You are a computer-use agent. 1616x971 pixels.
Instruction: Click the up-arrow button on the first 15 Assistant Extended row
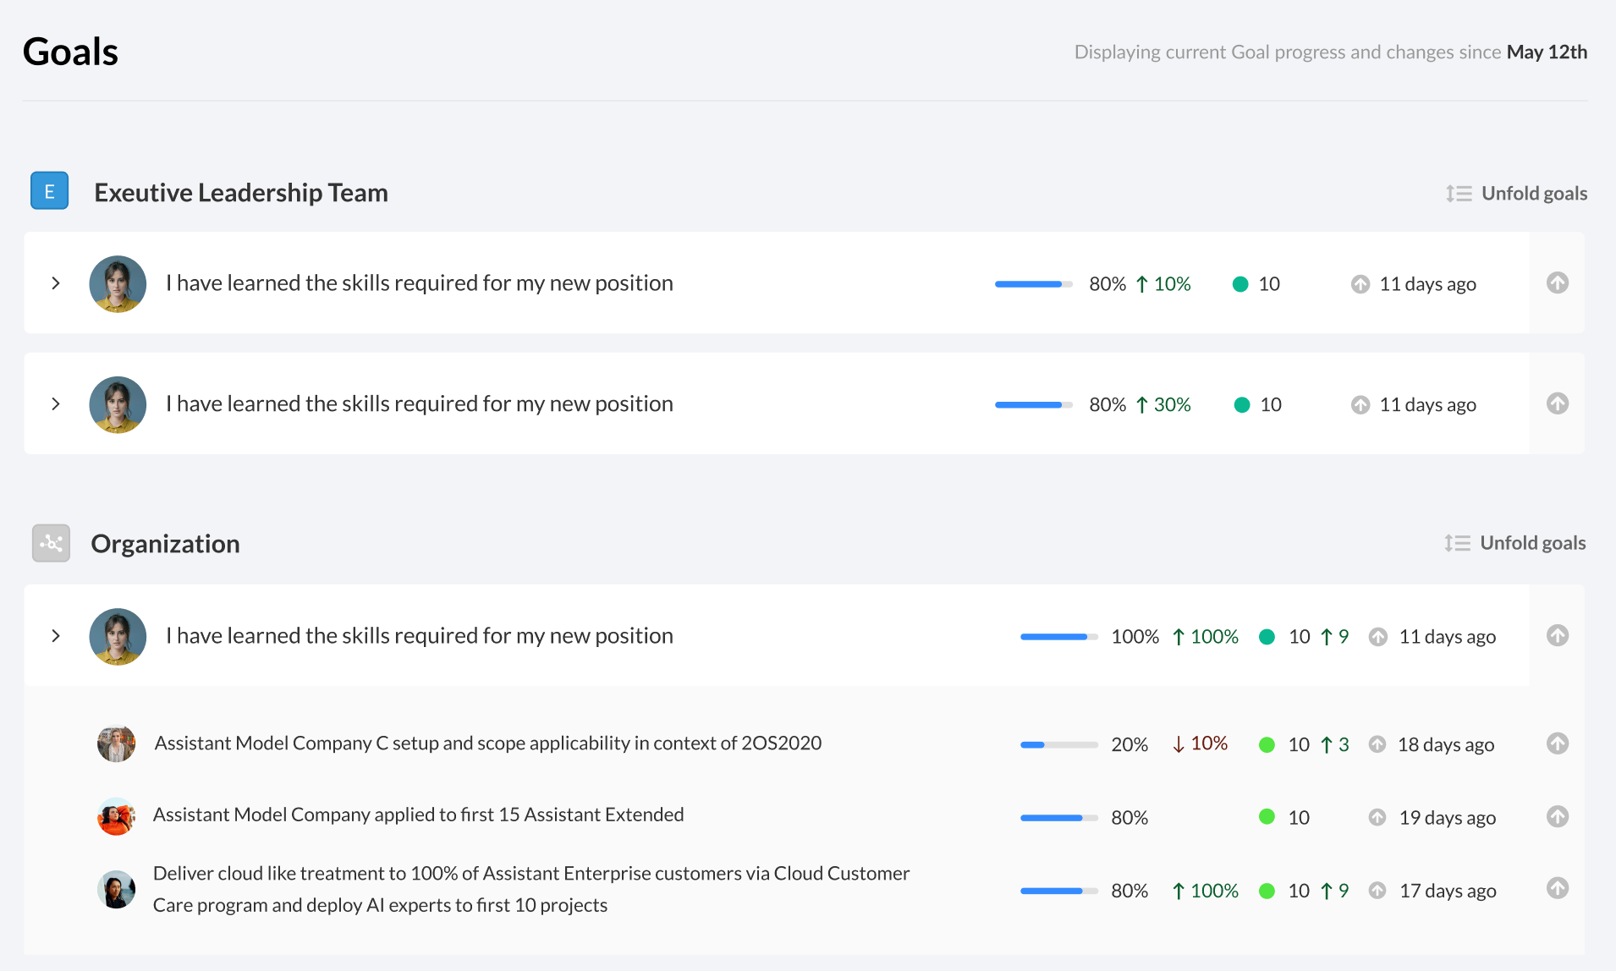(1558, 816)
